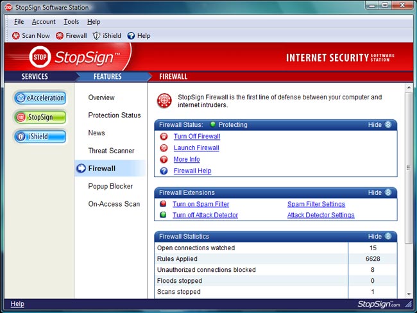
Task: Click the red info icon beside More Info
Action: click(164, 159)
